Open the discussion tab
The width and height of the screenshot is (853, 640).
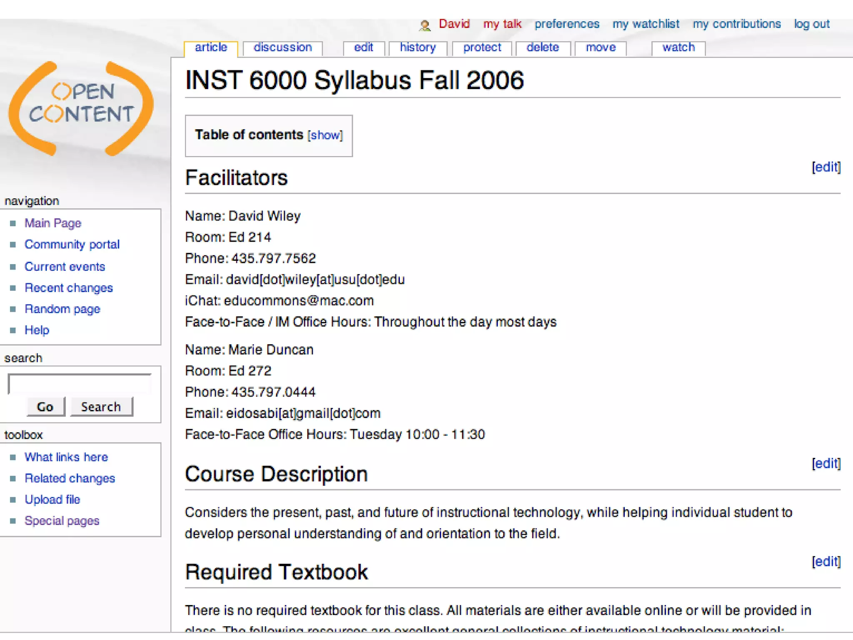(x=282, y=47)
